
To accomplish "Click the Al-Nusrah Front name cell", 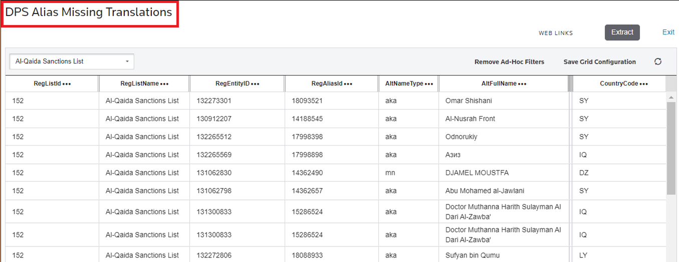I will (470, 119).
